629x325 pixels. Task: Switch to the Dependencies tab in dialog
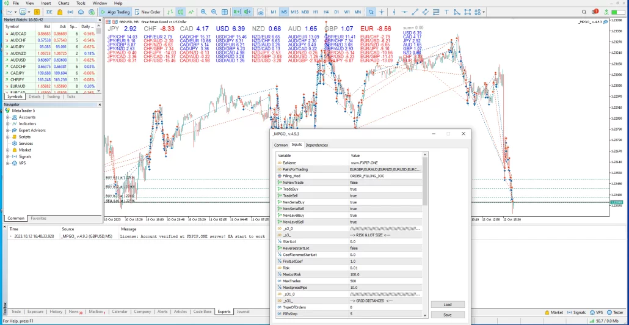(x=316, y=145)
